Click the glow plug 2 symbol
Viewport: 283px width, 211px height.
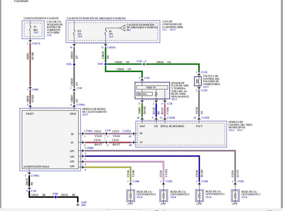199,196
